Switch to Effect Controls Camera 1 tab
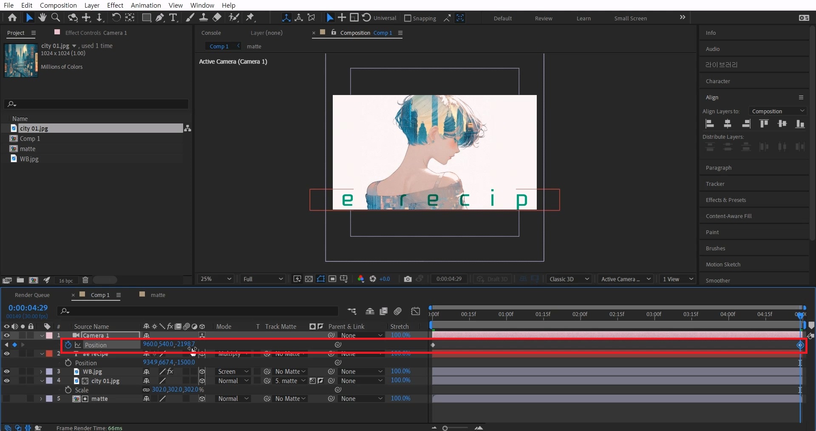This screenshot has height=431, width=816. click(96, 33)
